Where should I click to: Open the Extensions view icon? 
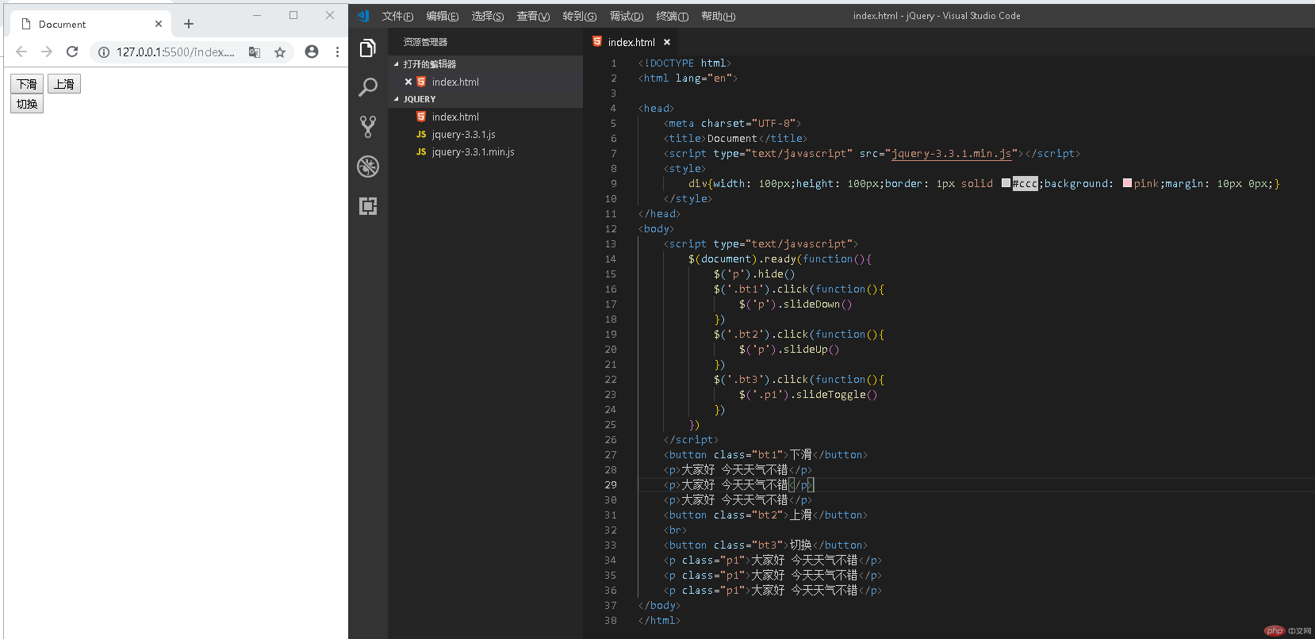(x=367, y=206)
